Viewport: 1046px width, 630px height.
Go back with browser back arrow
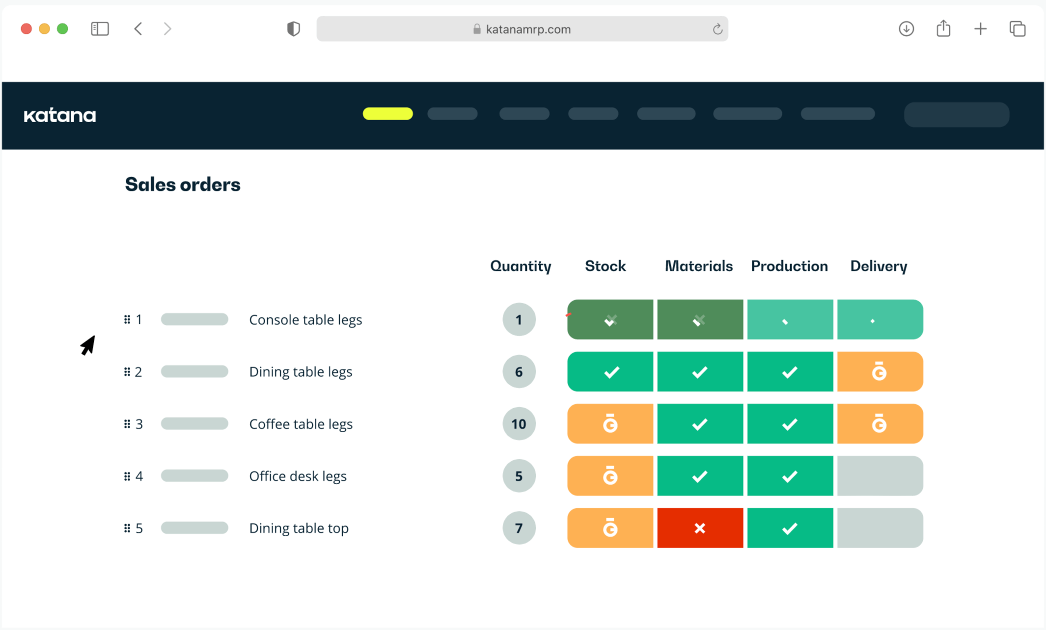click(138, 29)
